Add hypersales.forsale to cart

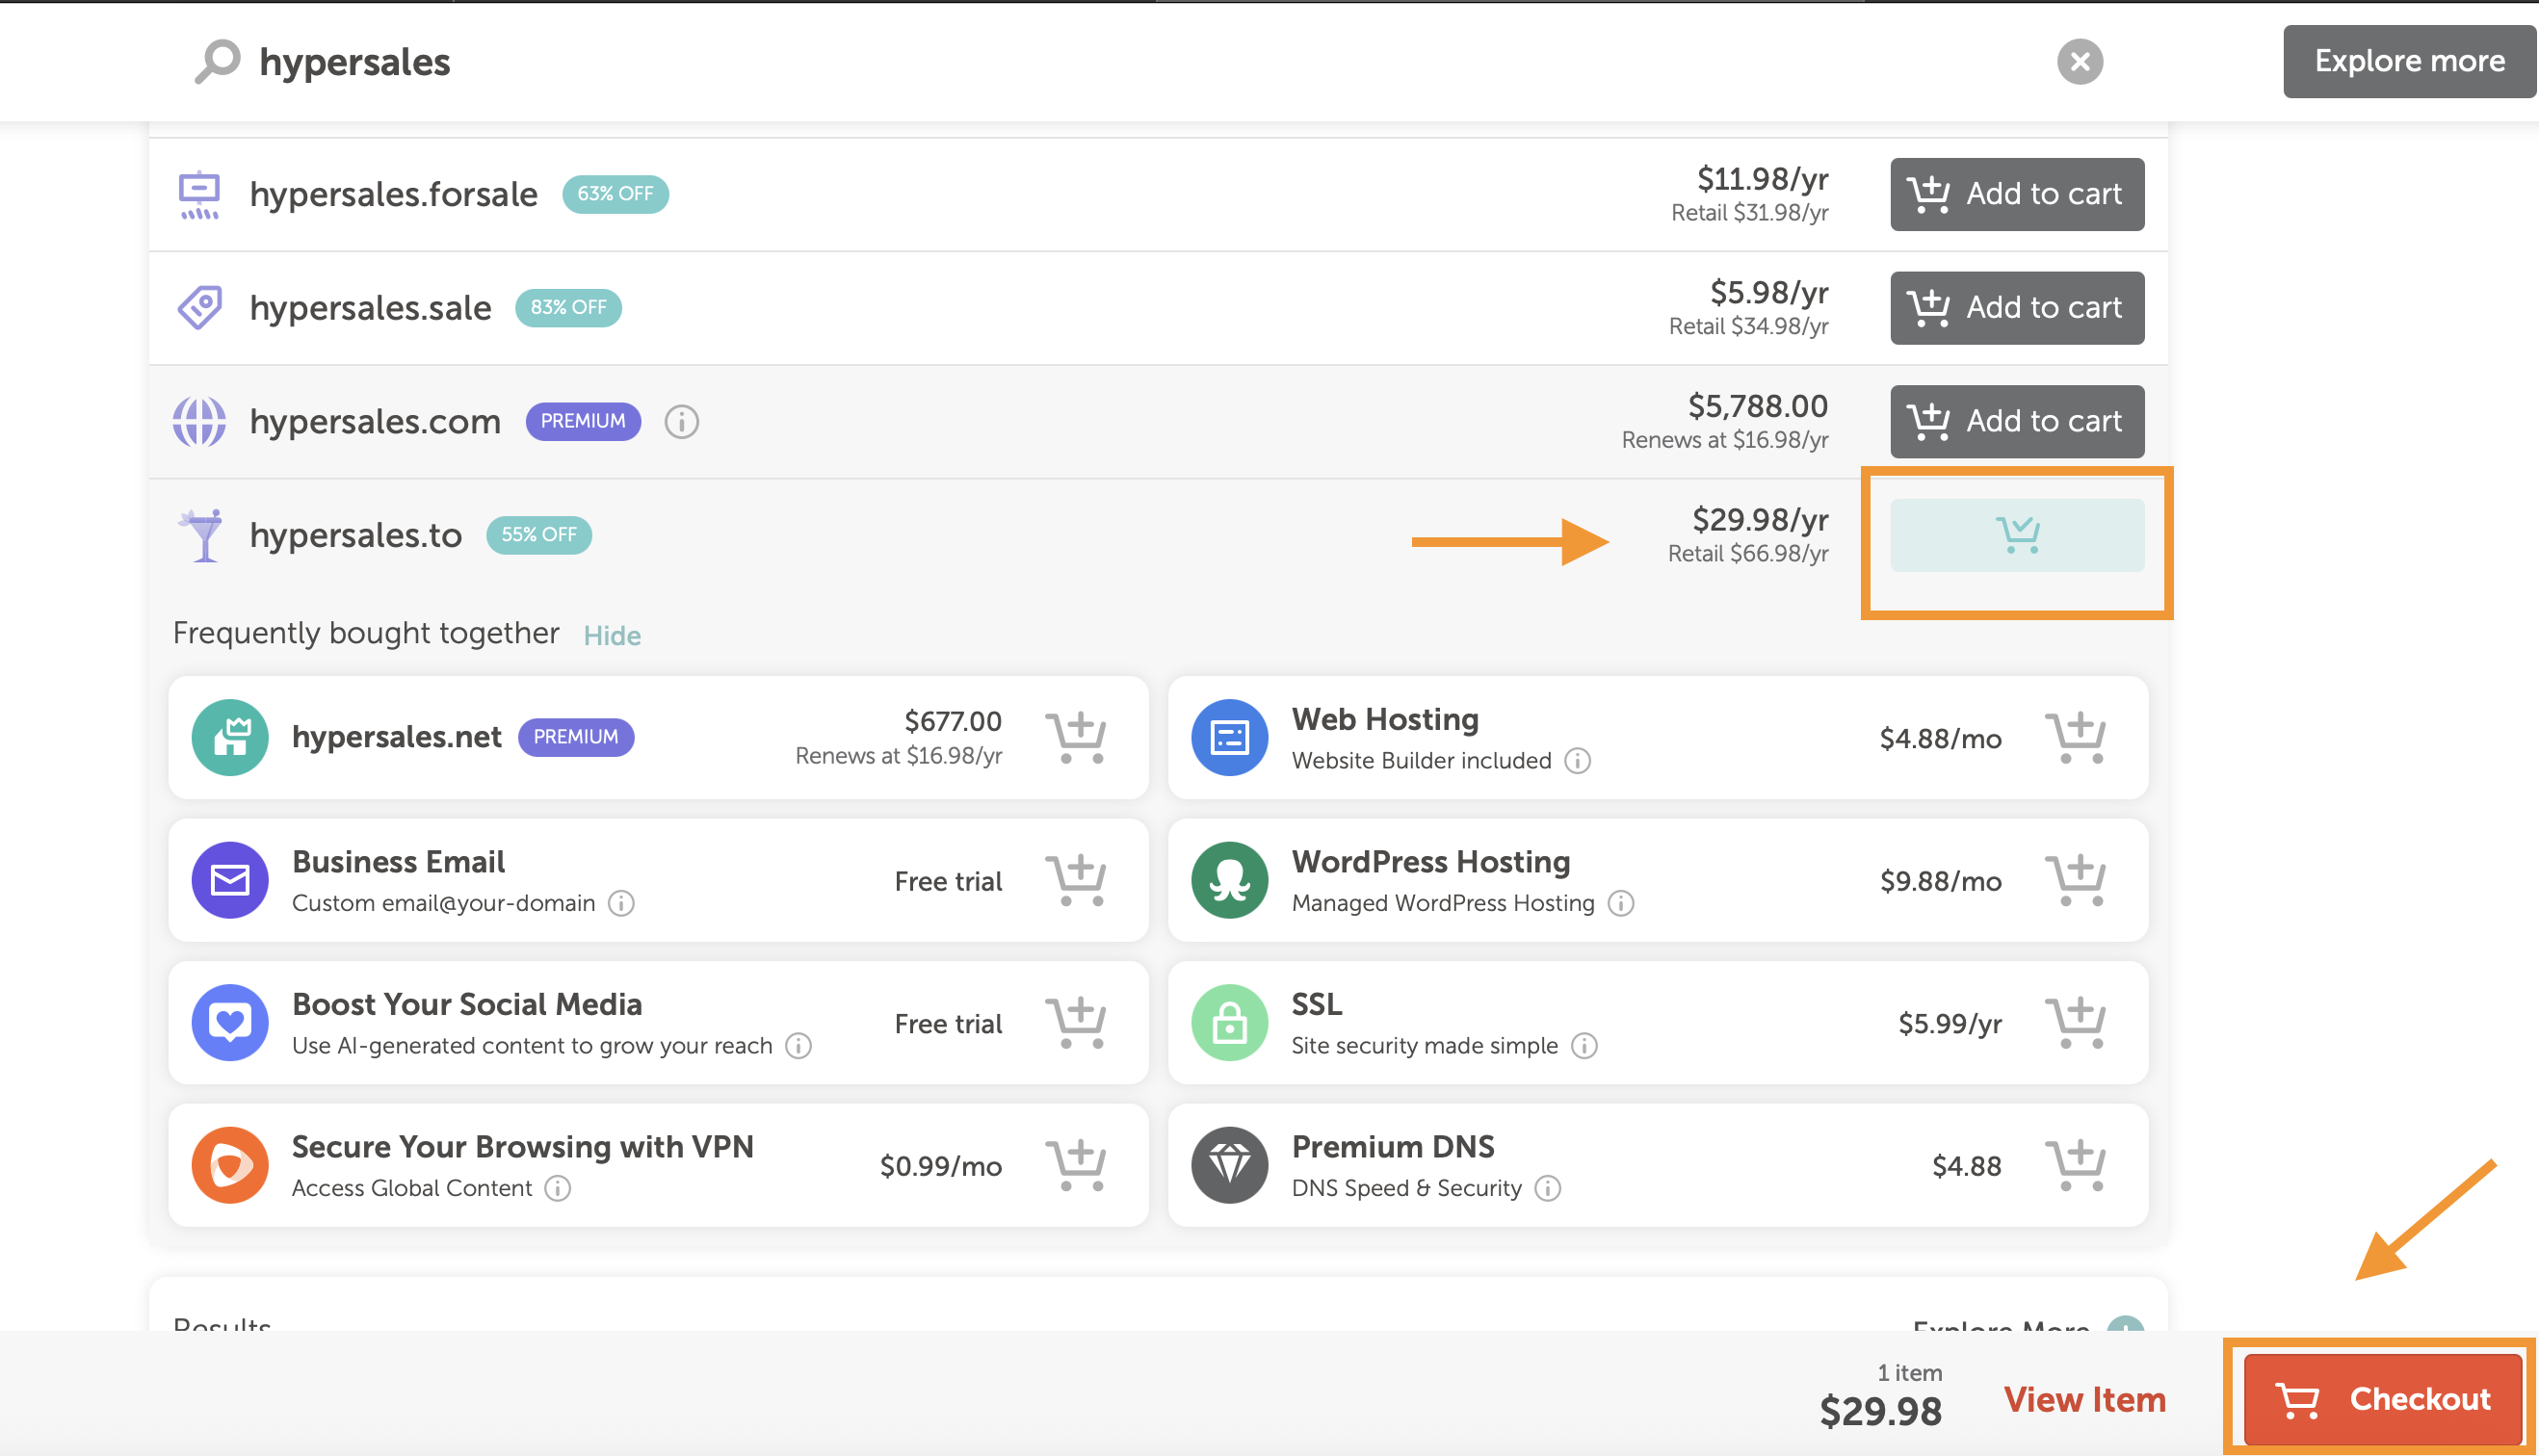tap(2016, 194)
